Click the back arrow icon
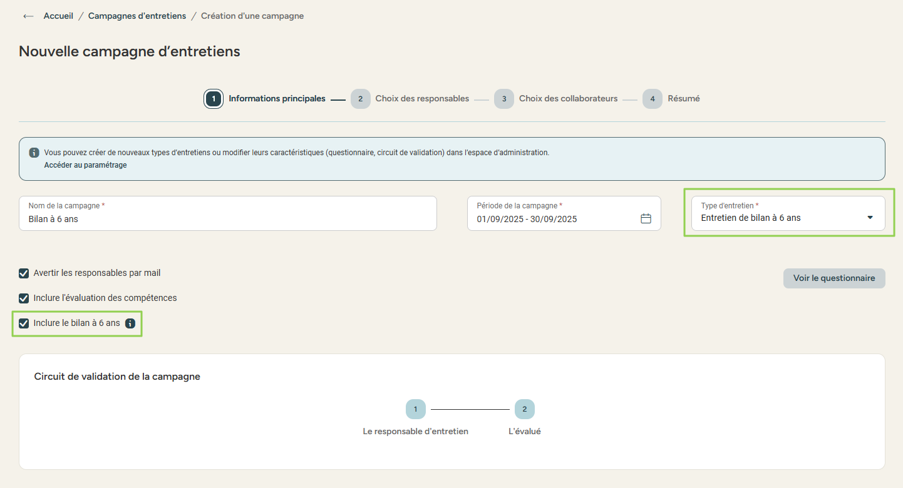This screenshot has width=903, height=488. pos(28,16)
